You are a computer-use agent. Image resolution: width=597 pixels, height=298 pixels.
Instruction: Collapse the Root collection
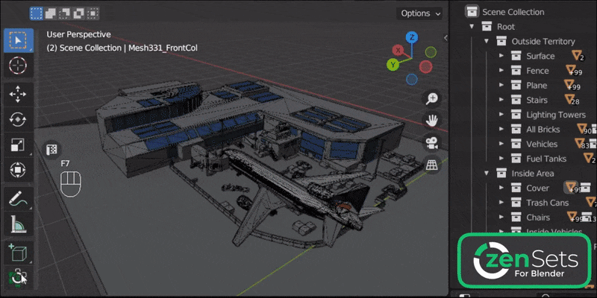point(472,27)
